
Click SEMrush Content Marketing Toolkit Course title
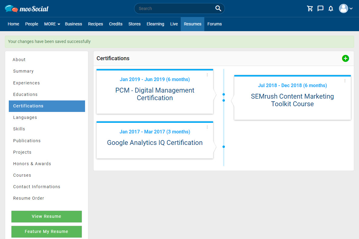(x=292, y=100)
